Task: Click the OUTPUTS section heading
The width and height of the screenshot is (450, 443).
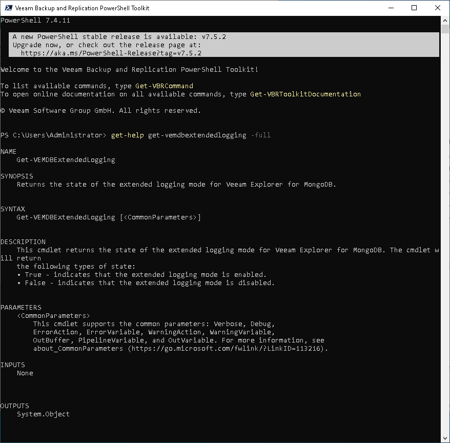Action: coord(15,406)
